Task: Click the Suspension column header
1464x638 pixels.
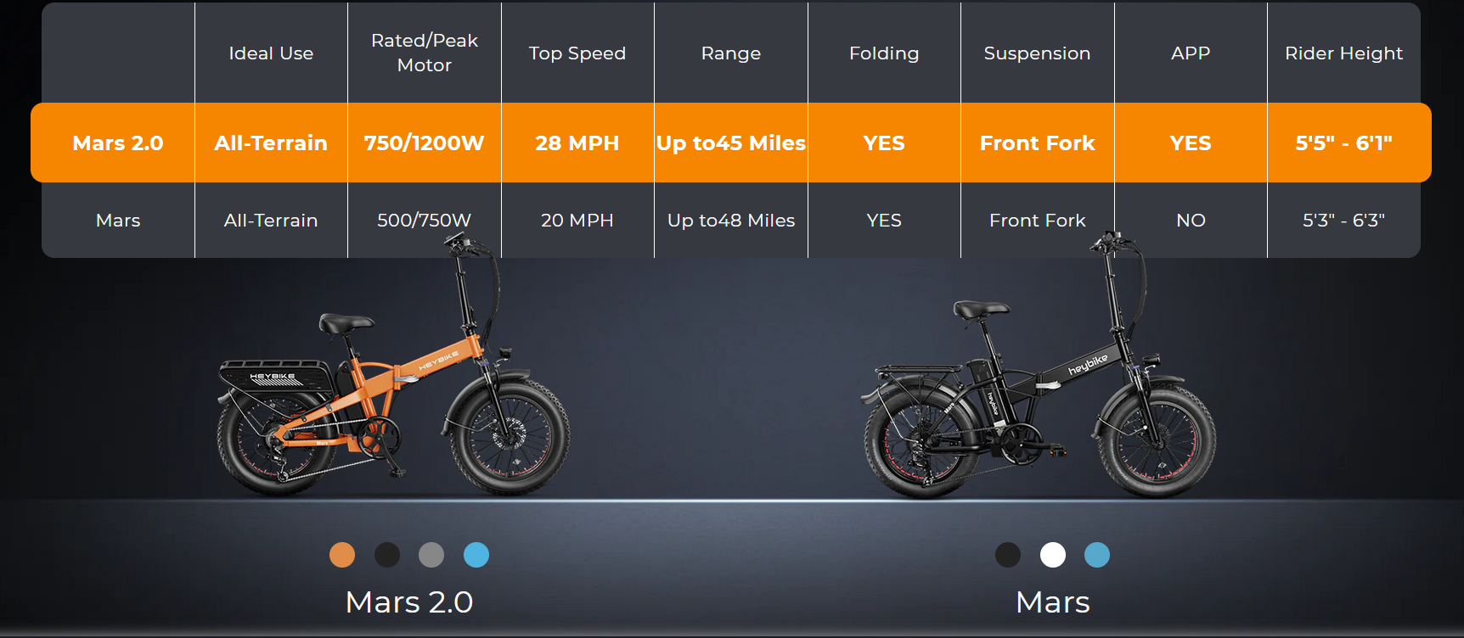Action: click(x=1037, y=53)
